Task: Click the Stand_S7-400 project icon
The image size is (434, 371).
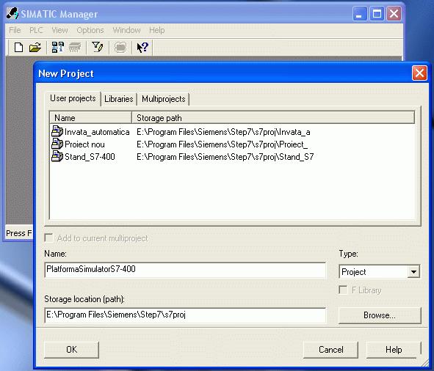Action: pyautogui.click(x=57, y=156)
